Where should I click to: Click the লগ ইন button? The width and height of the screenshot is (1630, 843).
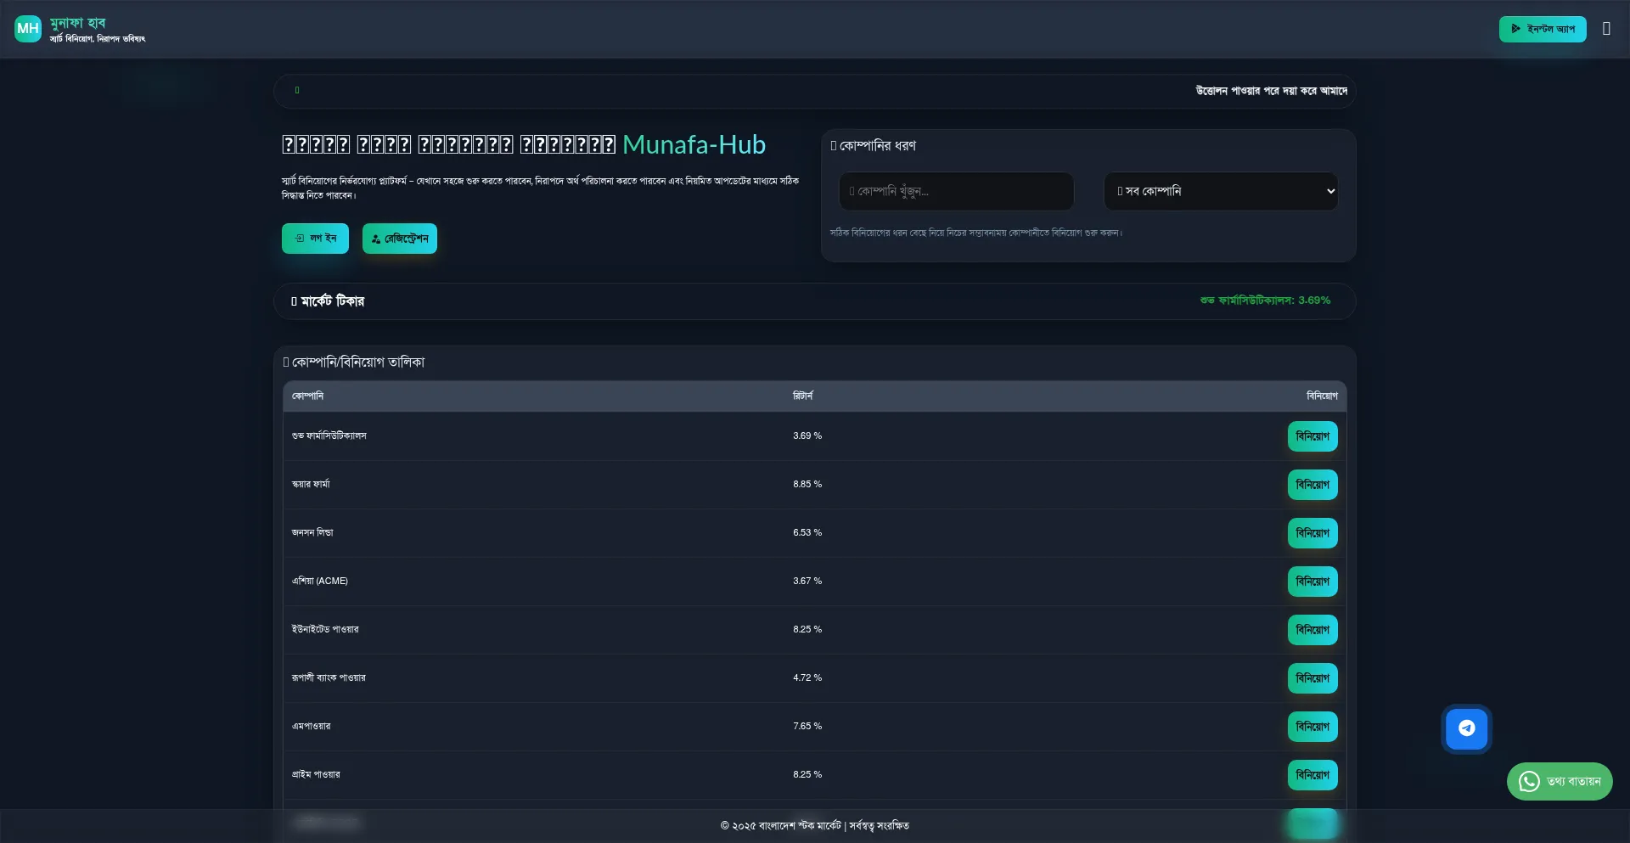click(315, 239)
